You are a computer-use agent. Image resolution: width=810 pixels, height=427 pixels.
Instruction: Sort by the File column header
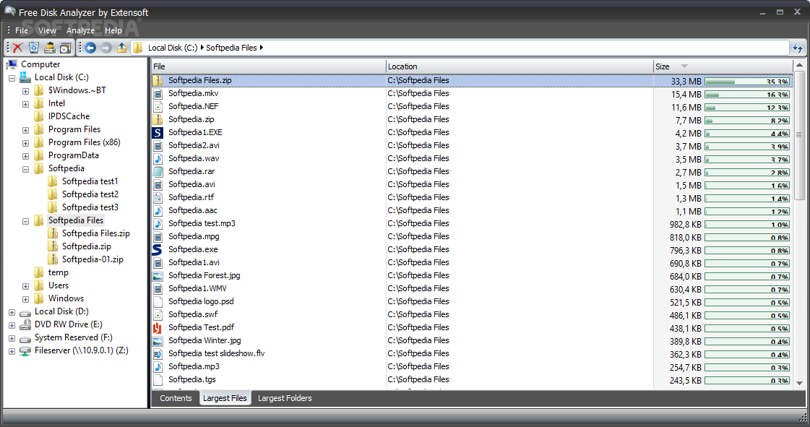269,66
